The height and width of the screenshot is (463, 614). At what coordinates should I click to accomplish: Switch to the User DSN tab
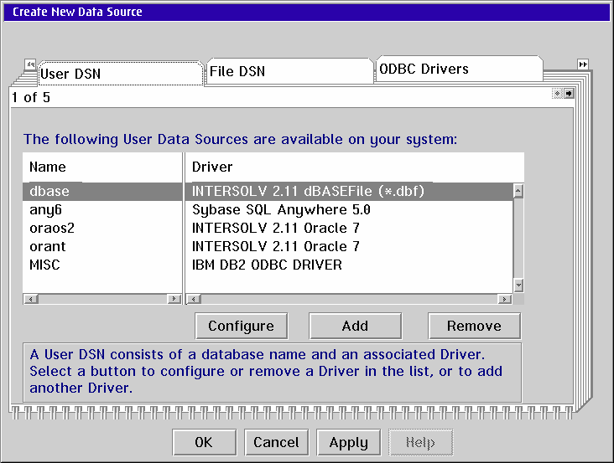tap(121, 74)
